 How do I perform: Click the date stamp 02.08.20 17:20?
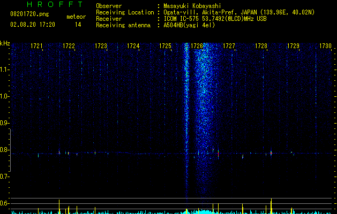tap(33, 25)
